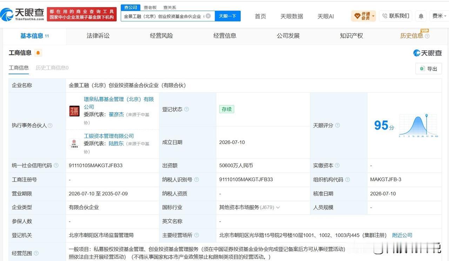Screen dimensions: 449x261
Task: Open the 基本信息 tab
Action: pos(34,36)
